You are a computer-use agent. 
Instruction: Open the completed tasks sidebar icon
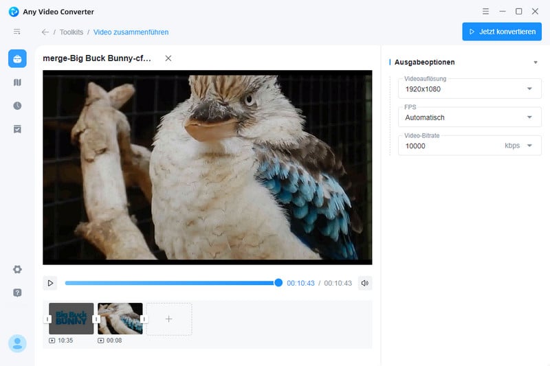[17, 129]
